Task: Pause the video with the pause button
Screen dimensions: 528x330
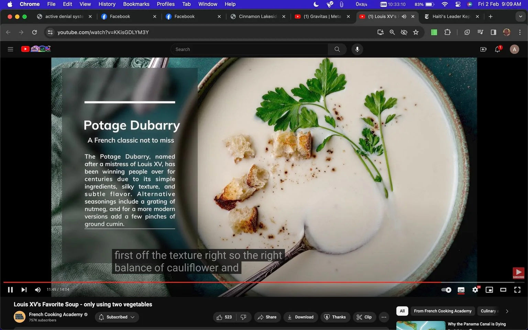Action: click(10, 290)
